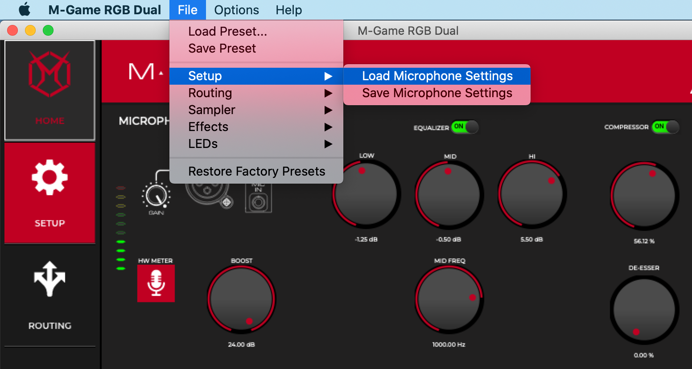
Task: Click the Setup submenu arrow
Action: click(x=329, y=76)
